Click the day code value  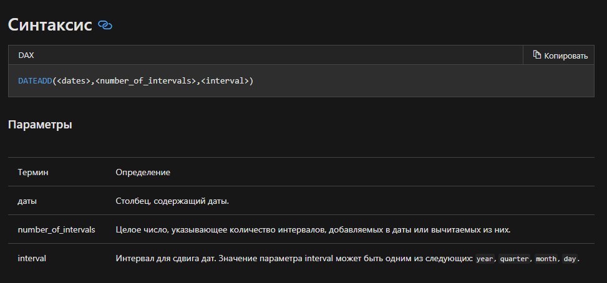[570, 259]
